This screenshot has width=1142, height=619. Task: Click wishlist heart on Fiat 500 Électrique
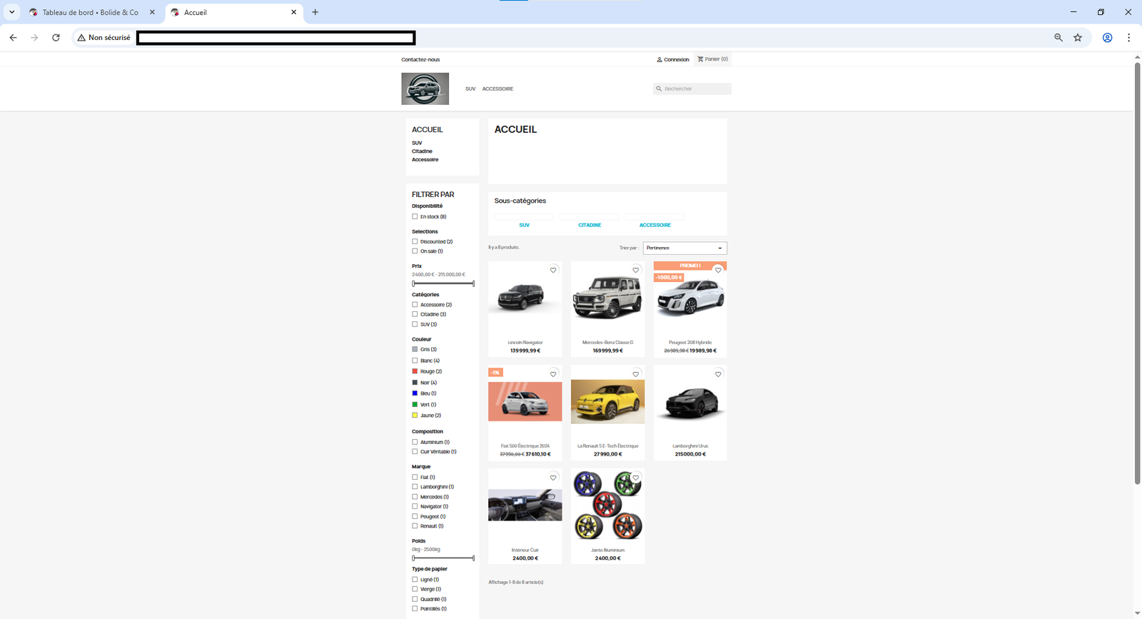tap(553, 374)
